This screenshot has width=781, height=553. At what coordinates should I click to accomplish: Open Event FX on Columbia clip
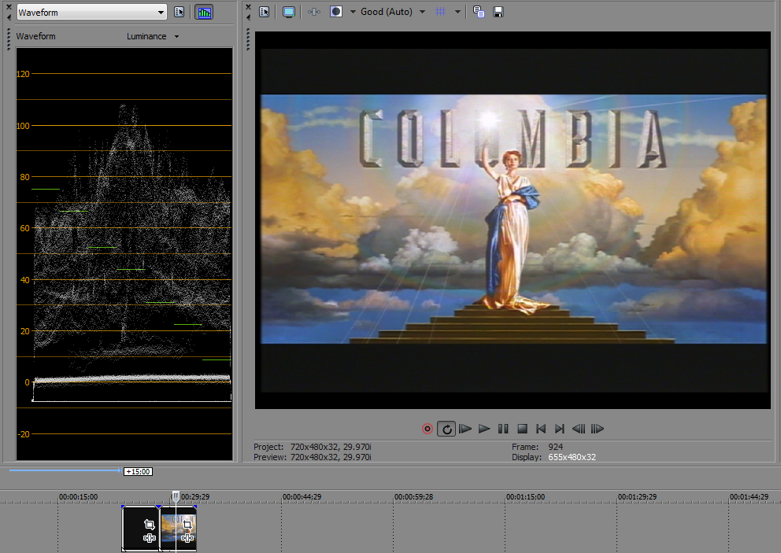[x=187, y=537]
